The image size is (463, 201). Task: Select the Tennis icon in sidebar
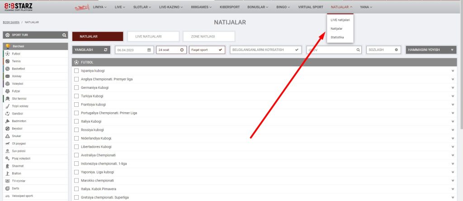pos(7,61)
